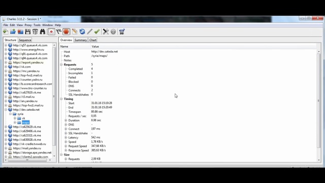Click the green Validate checkmark icon

pyautogui.click(x=97, y=32)
